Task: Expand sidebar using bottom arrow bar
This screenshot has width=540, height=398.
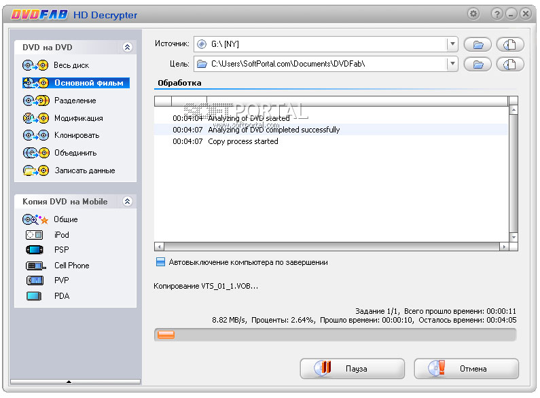Action: [x=75, y=382]
